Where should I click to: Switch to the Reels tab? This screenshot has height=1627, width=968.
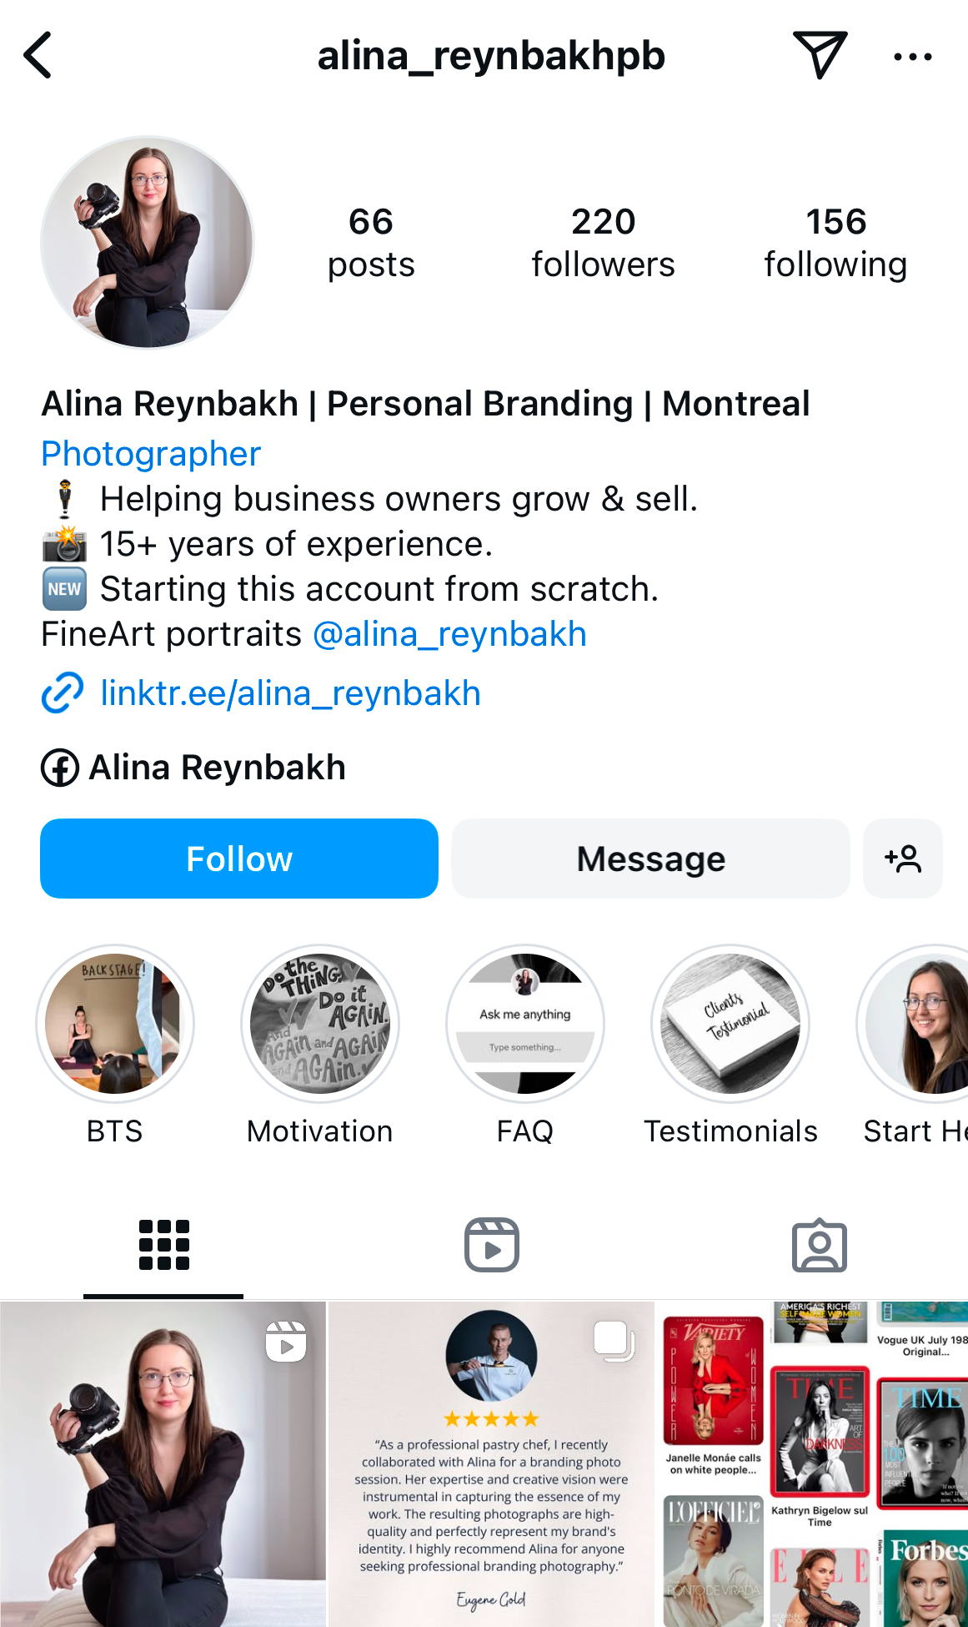491,1245
